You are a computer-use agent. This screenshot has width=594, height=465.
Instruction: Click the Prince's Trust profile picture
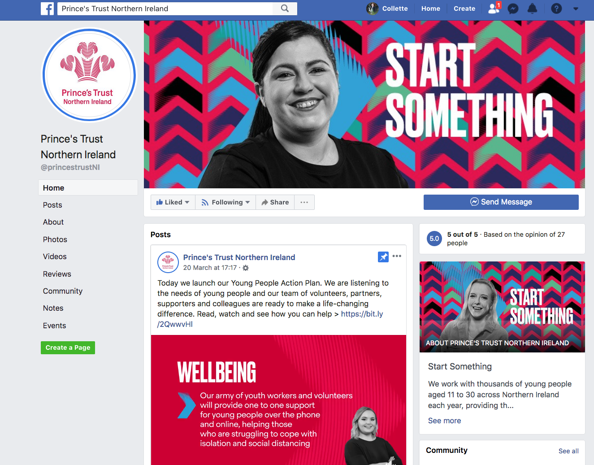coord(89,75)
